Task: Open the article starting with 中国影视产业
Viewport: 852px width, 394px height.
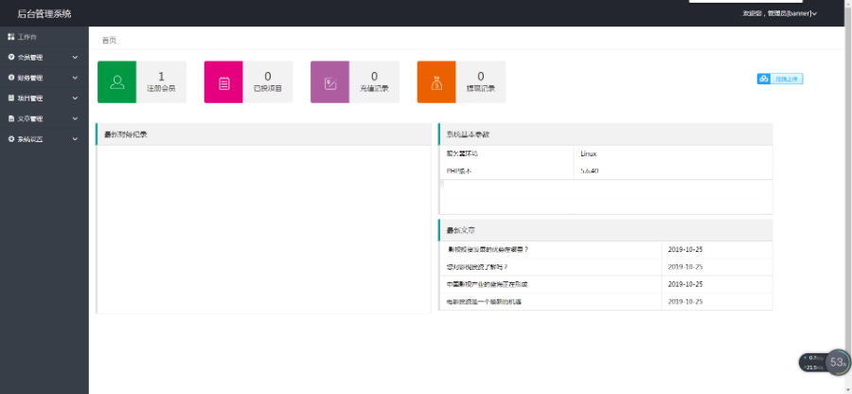Action: click(x=487, y=284)
